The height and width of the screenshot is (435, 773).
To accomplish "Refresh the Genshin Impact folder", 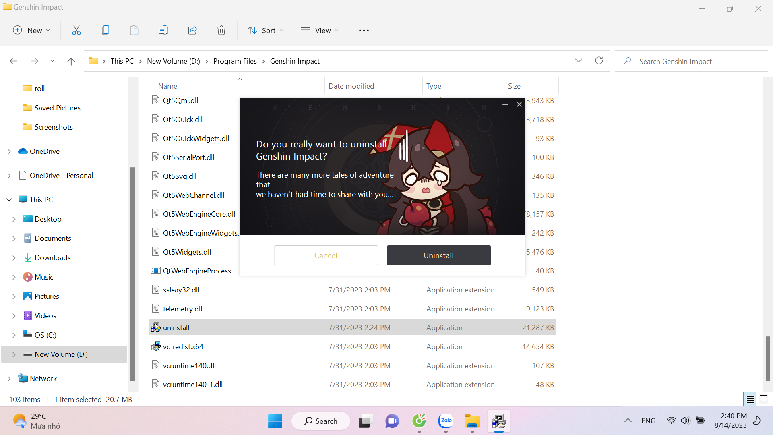I will pos(599,61).
